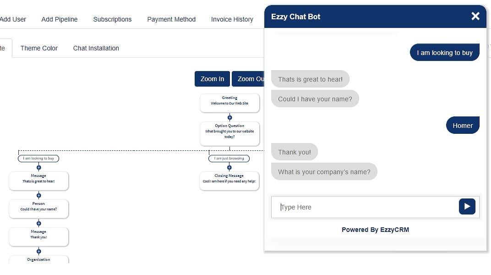Click the connector dot above the Thank you Message node
The width and height of the screenshot is (491, 275).
coord(38,223)
